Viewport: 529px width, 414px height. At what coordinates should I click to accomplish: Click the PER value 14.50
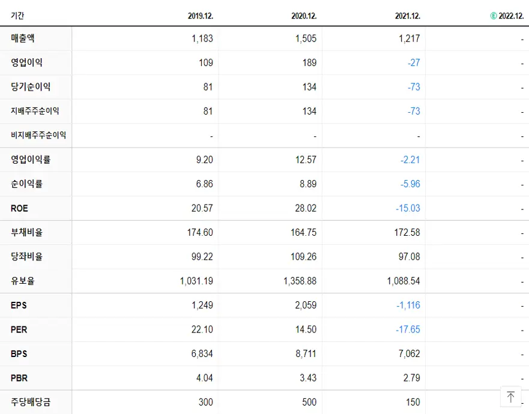pyautogui.click(x=306, y=330)
